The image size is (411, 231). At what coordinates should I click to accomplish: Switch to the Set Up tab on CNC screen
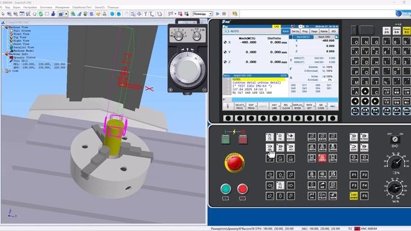pyautogui.click(x=295, y=31)
